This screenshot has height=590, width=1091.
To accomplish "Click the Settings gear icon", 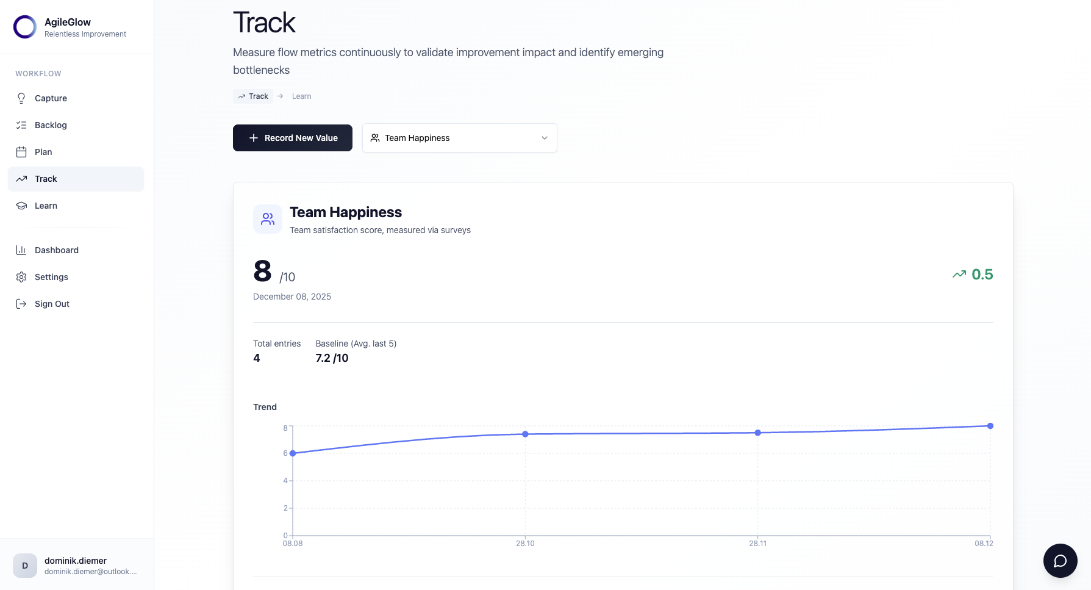I will point(21,277).
